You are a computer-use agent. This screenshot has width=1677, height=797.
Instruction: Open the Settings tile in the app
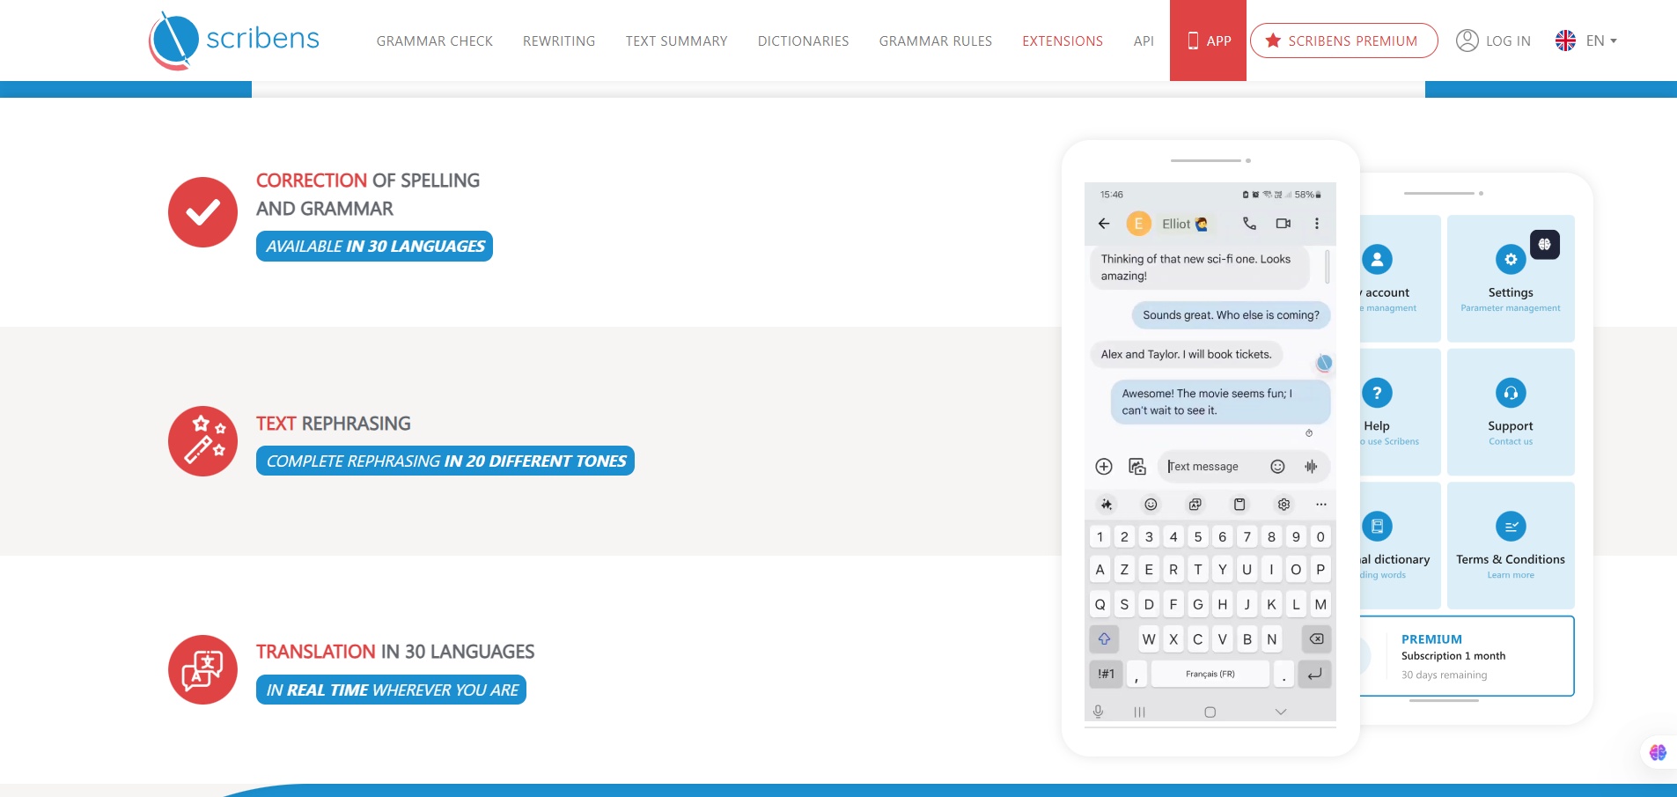pos(1511,278)
